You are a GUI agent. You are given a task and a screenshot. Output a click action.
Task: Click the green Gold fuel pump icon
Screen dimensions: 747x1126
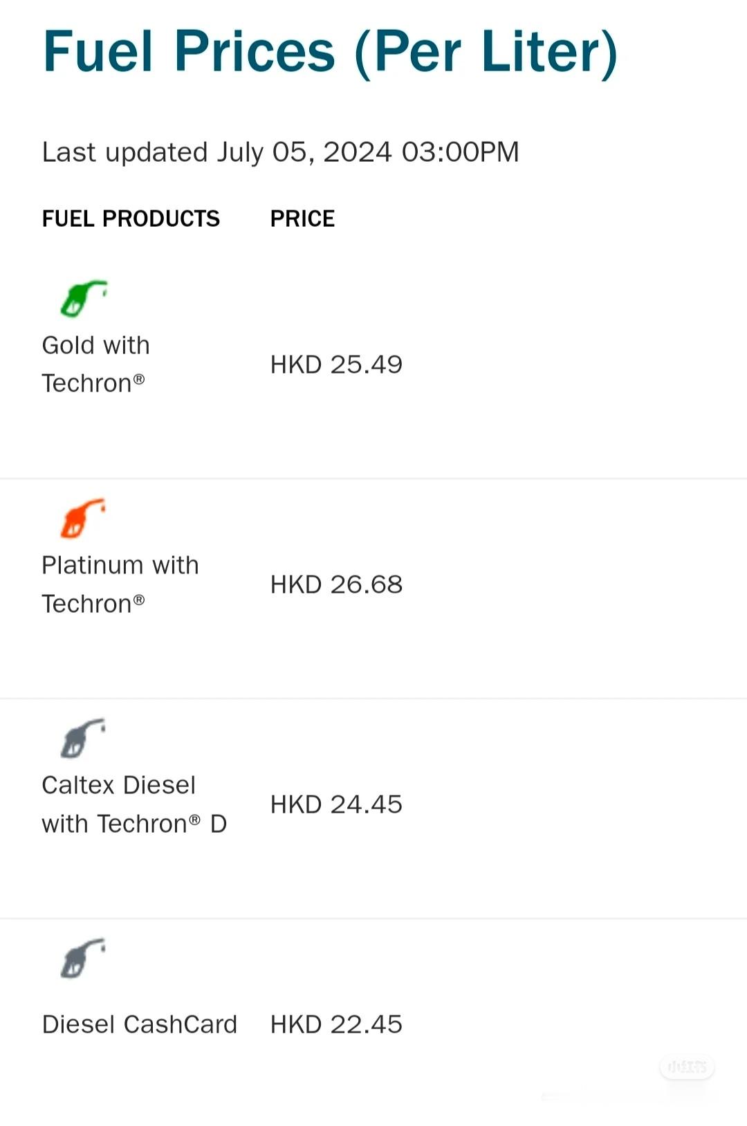83,299
